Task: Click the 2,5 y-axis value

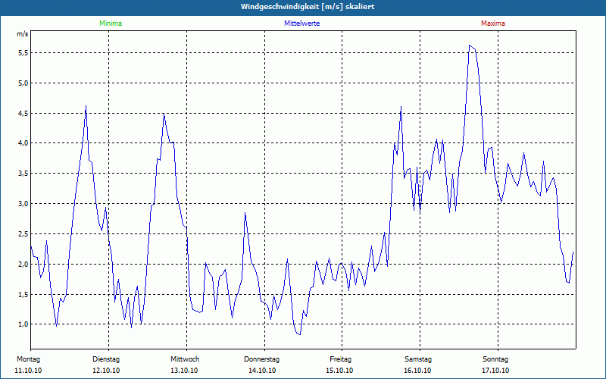Action: coord(23,234)
